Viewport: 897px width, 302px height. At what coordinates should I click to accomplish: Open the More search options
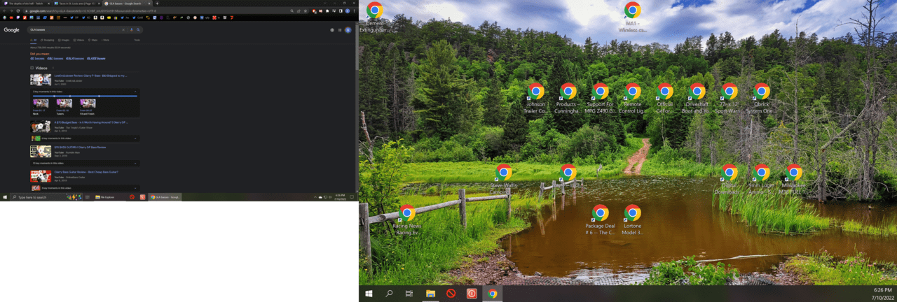point(105,40)
